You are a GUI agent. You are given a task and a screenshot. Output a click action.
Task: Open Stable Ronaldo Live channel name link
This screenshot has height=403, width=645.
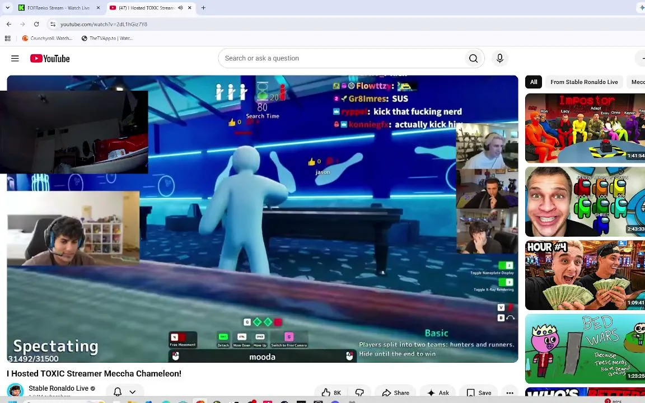pyautogui.click(x=58, y=388)
